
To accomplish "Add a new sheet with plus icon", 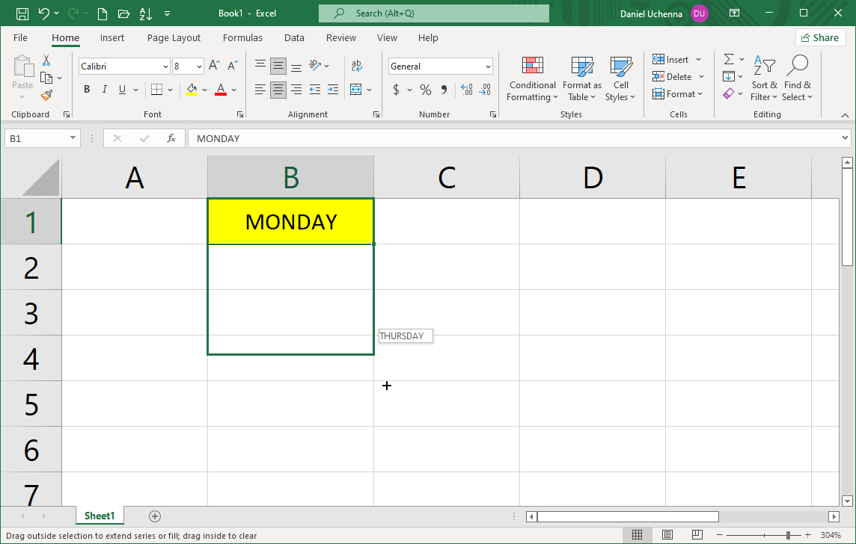I will pyautogui.click(x=155, y=516).
